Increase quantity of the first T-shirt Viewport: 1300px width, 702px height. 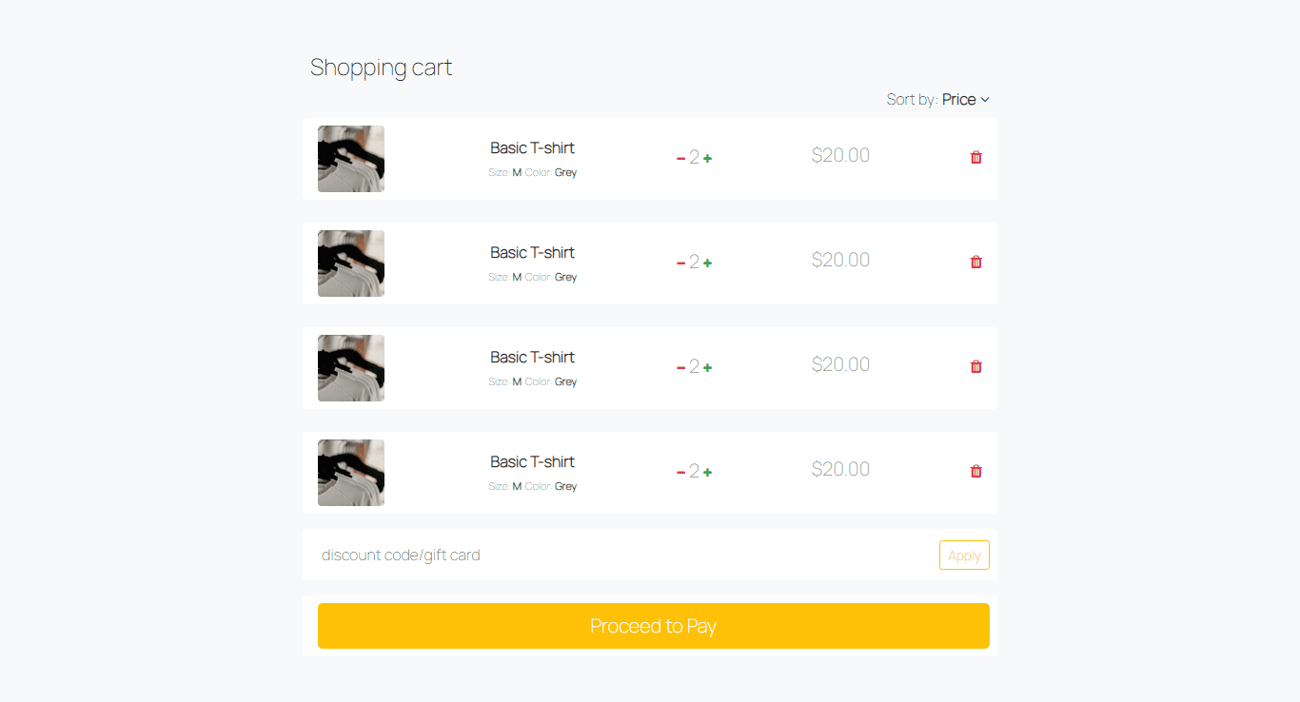point(708,156)
